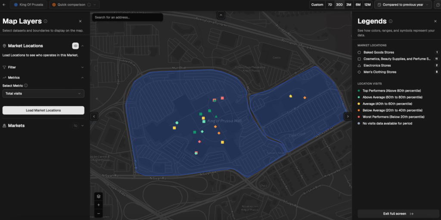This screenshot has width=441, height=220.
Task: Close the Legends panel
Action: pyautogui.click(x=435, y=21)
